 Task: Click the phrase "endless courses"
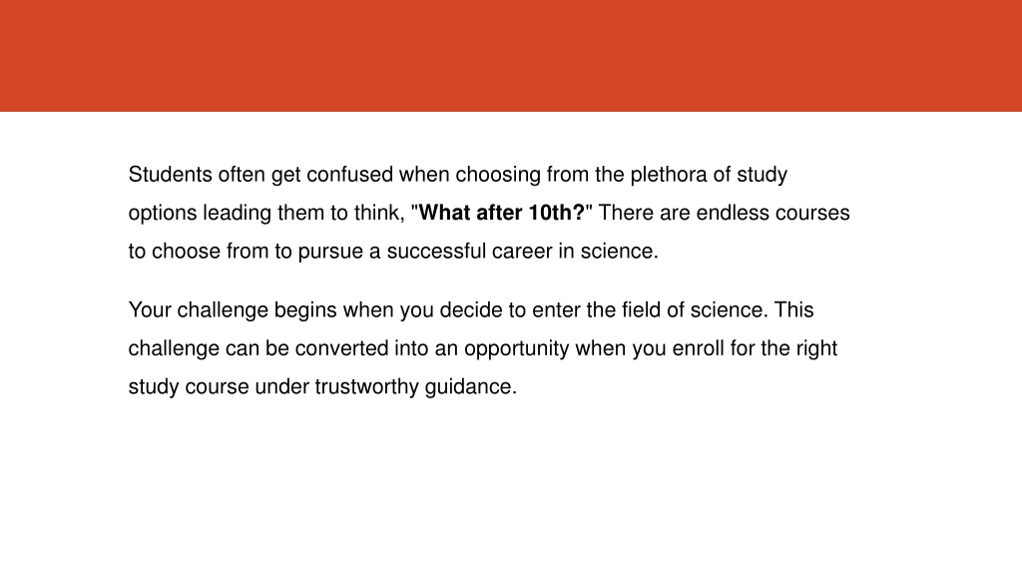coord(773,214)
